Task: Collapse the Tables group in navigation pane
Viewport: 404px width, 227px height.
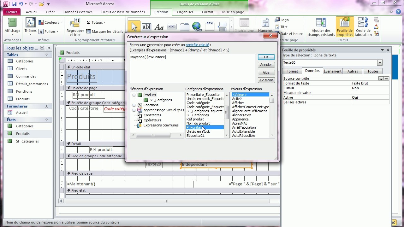Action: click(46, 55)
